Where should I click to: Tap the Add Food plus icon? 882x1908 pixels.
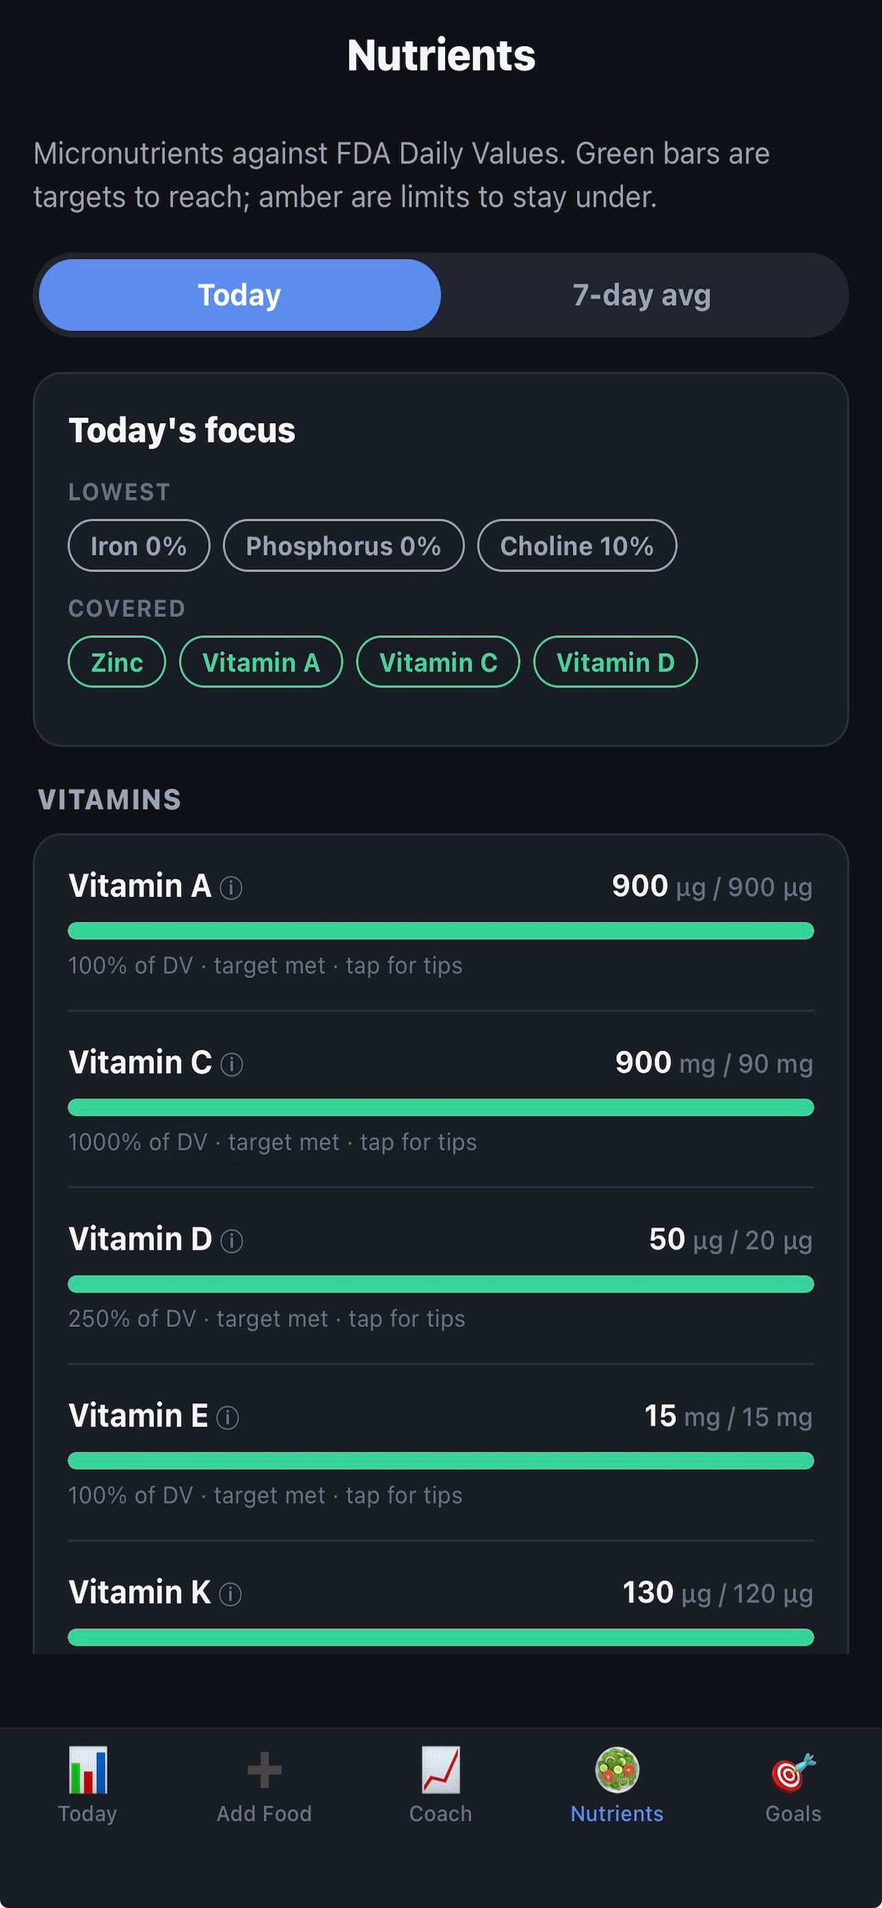point(264,1770)
